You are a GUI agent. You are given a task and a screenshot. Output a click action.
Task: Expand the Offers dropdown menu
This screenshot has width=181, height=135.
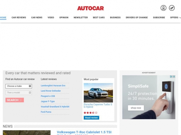coord(175,18)
